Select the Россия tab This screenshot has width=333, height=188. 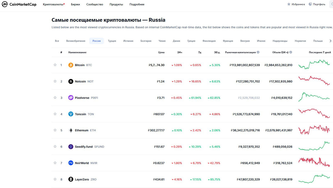(97, 41)
